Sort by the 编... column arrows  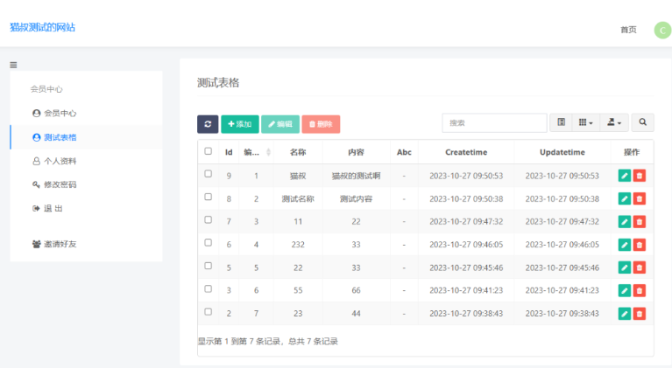268,152
